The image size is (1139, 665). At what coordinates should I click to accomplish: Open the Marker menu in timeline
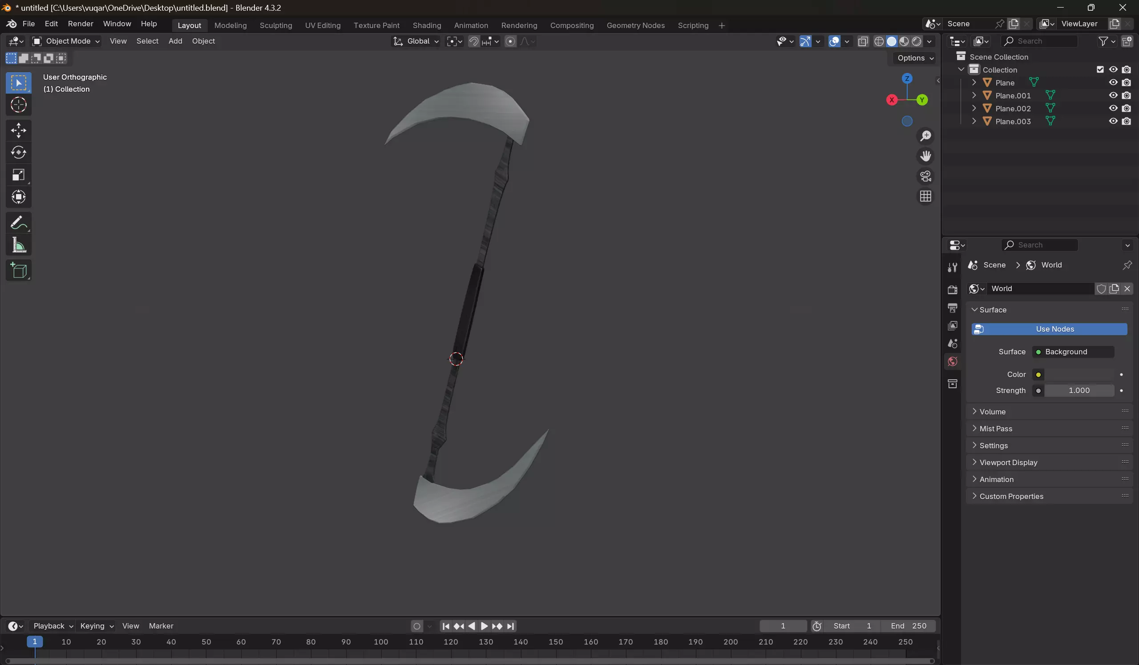[x=161, y=626]
